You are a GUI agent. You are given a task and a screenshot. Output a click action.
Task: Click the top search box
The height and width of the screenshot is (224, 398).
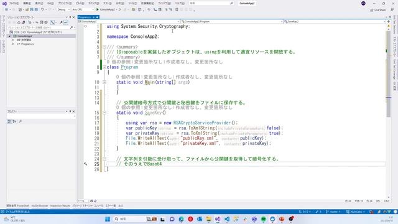click(x=211, y=3)
